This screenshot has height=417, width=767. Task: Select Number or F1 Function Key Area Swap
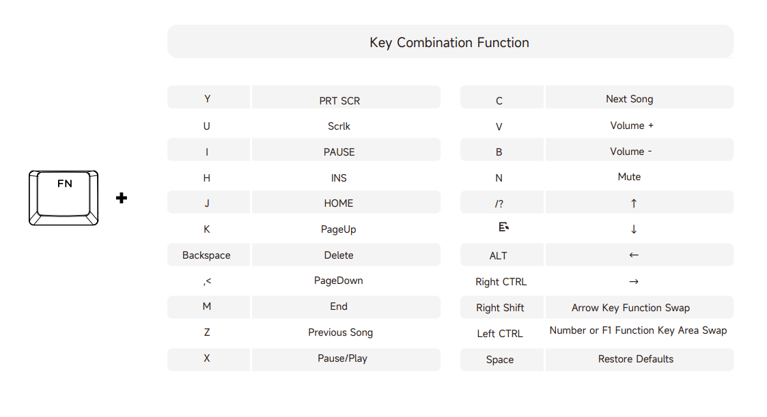[x=638, y=330]
